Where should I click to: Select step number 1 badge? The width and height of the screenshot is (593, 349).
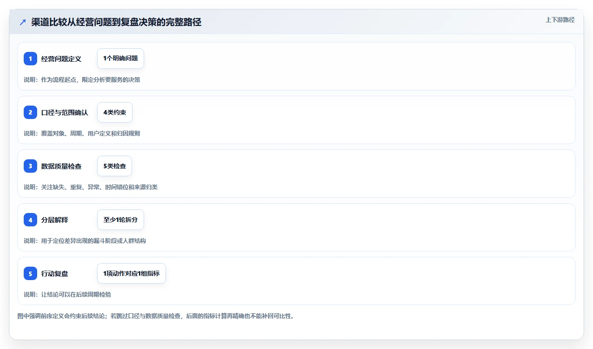pyautogui.click(x=30, y=59)
